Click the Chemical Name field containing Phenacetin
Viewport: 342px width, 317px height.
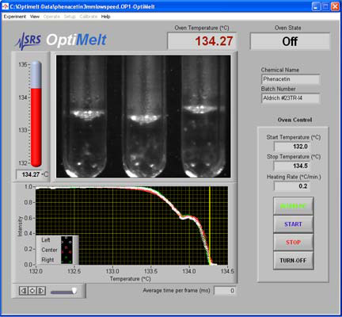pos(291,79)
